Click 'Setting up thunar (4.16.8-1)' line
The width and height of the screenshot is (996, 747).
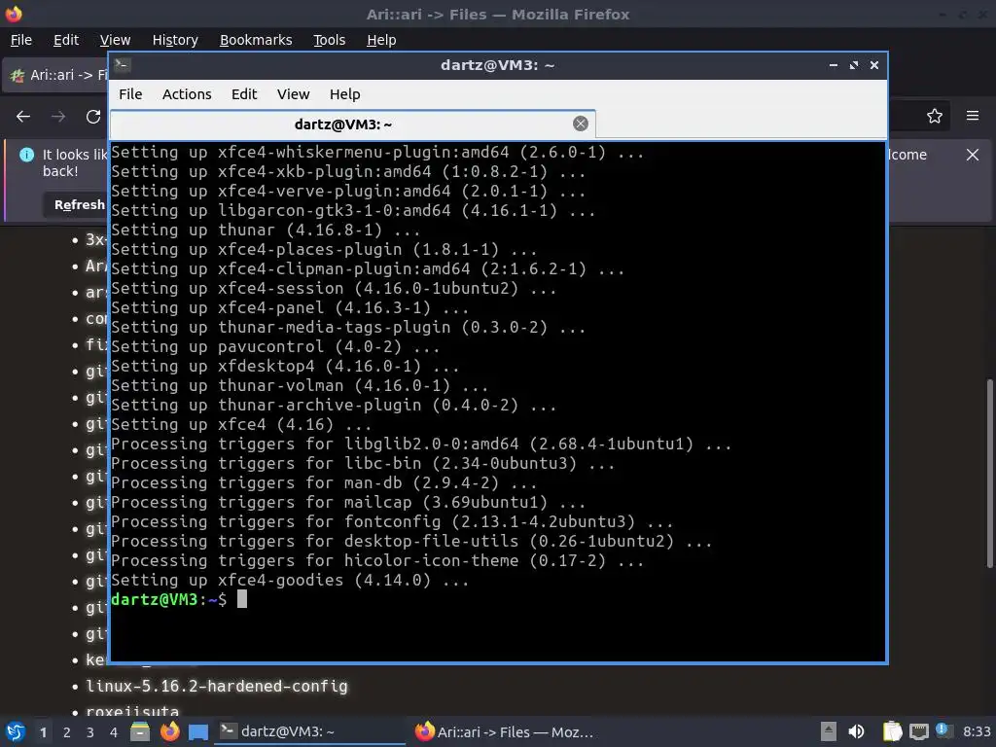tap(266, 230)
